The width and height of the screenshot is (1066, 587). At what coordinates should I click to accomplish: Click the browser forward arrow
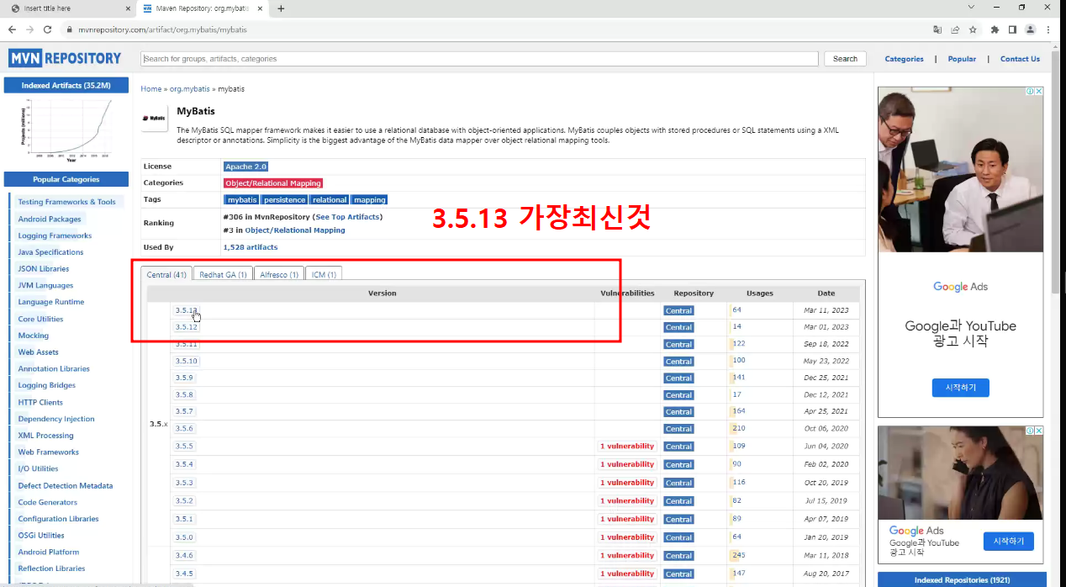pos(30,29)
